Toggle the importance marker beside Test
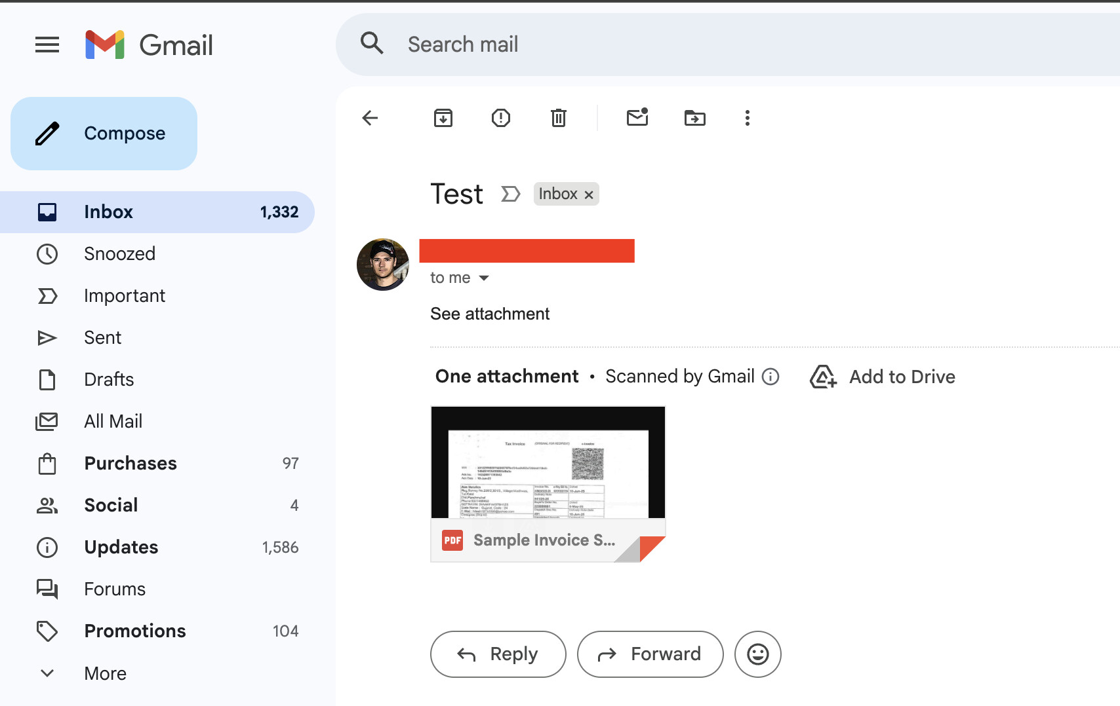This screenshot has height=706, width=1120. [x=510, y=194]
